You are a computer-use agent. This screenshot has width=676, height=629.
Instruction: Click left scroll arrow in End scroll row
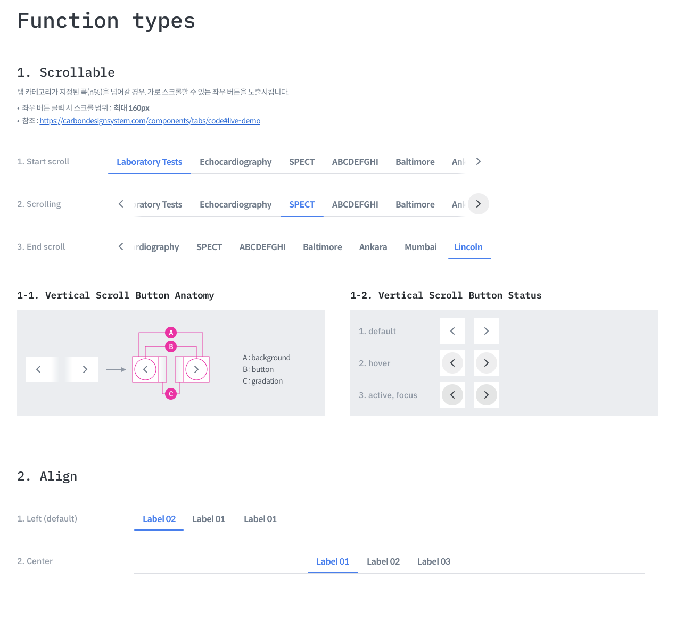click(121, 246)
